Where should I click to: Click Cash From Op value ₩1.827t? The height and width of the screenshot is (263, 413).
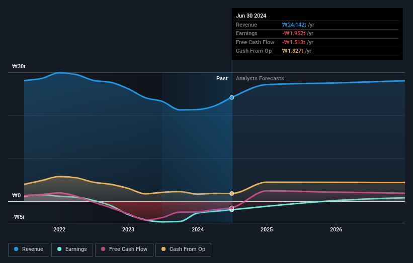(292, 51)
